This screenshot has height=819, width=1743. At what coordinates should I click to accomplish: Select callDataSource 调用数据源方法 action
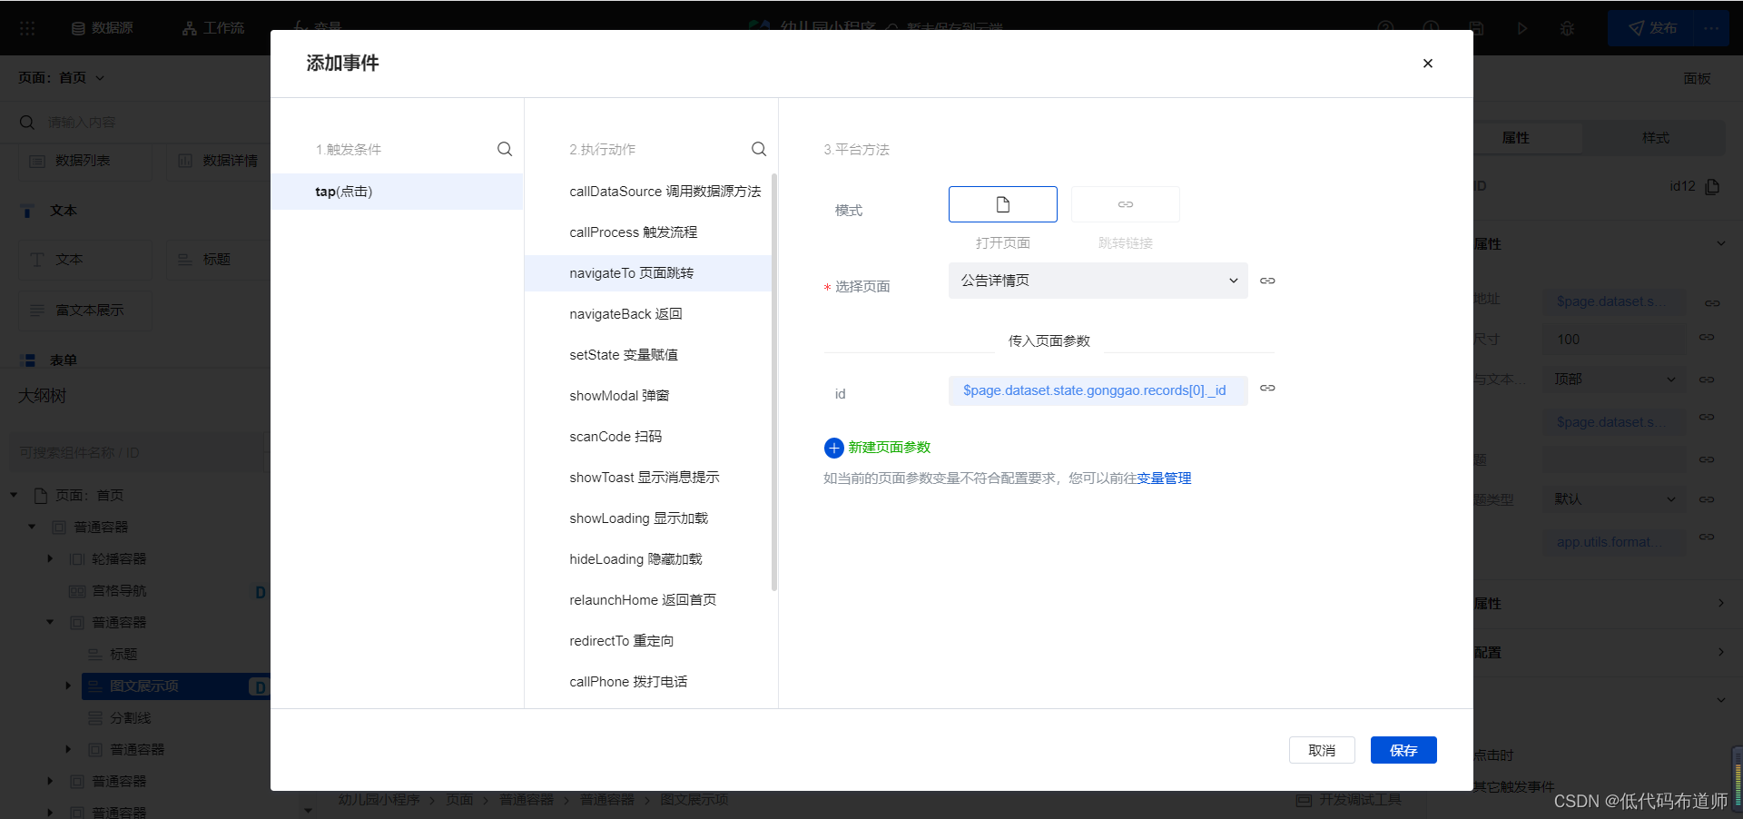[648, 192]
